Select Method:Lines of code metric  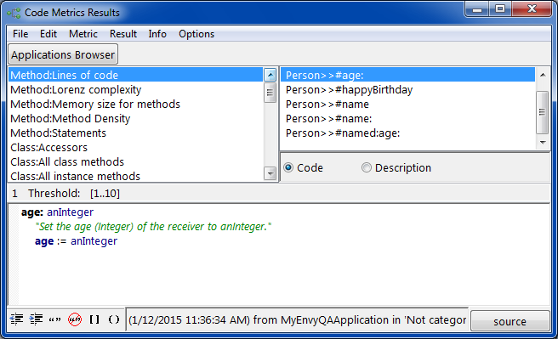135,75
